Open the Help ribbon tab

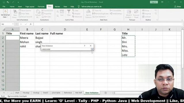tap(72, 7)
